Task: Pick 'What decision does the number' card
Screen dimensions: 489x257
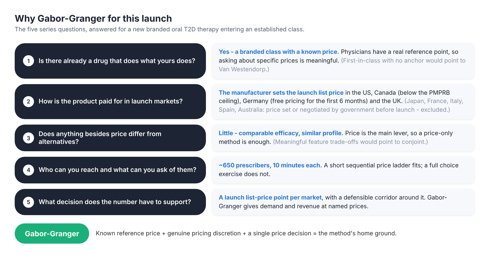Action: click(110, 202)
